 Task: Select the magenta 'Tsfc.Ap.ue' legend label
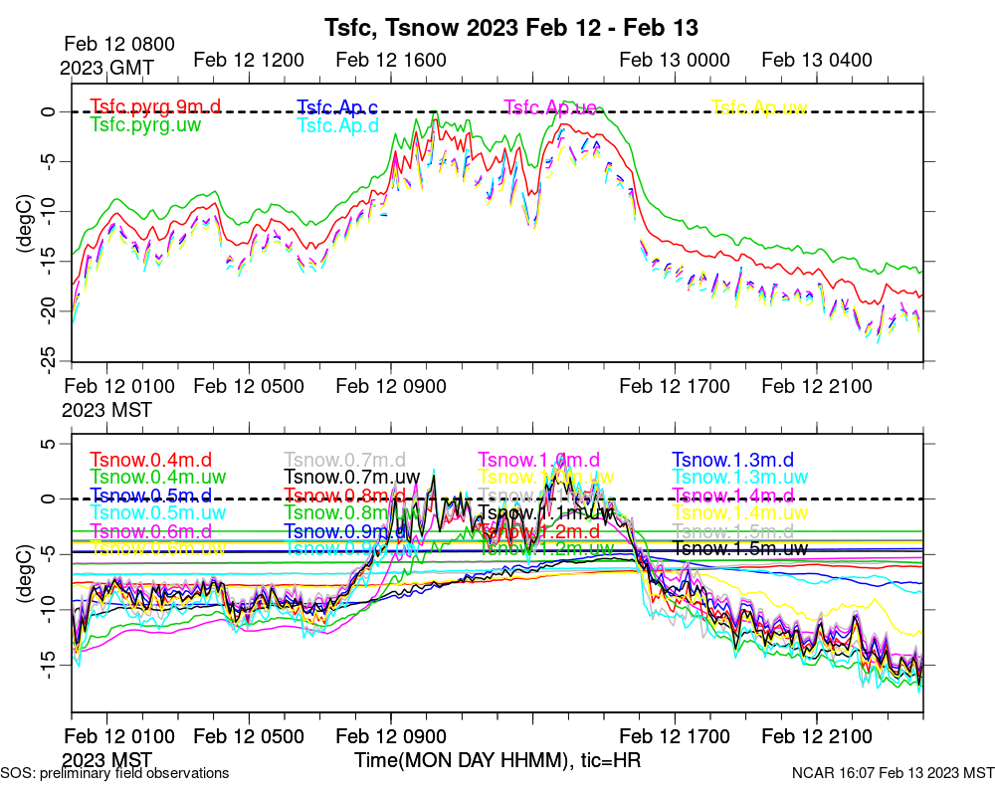[x=549, y=107]
